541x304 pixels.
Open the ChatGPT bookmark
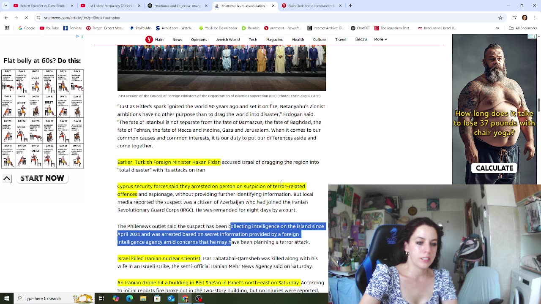(x=360, y=28)
